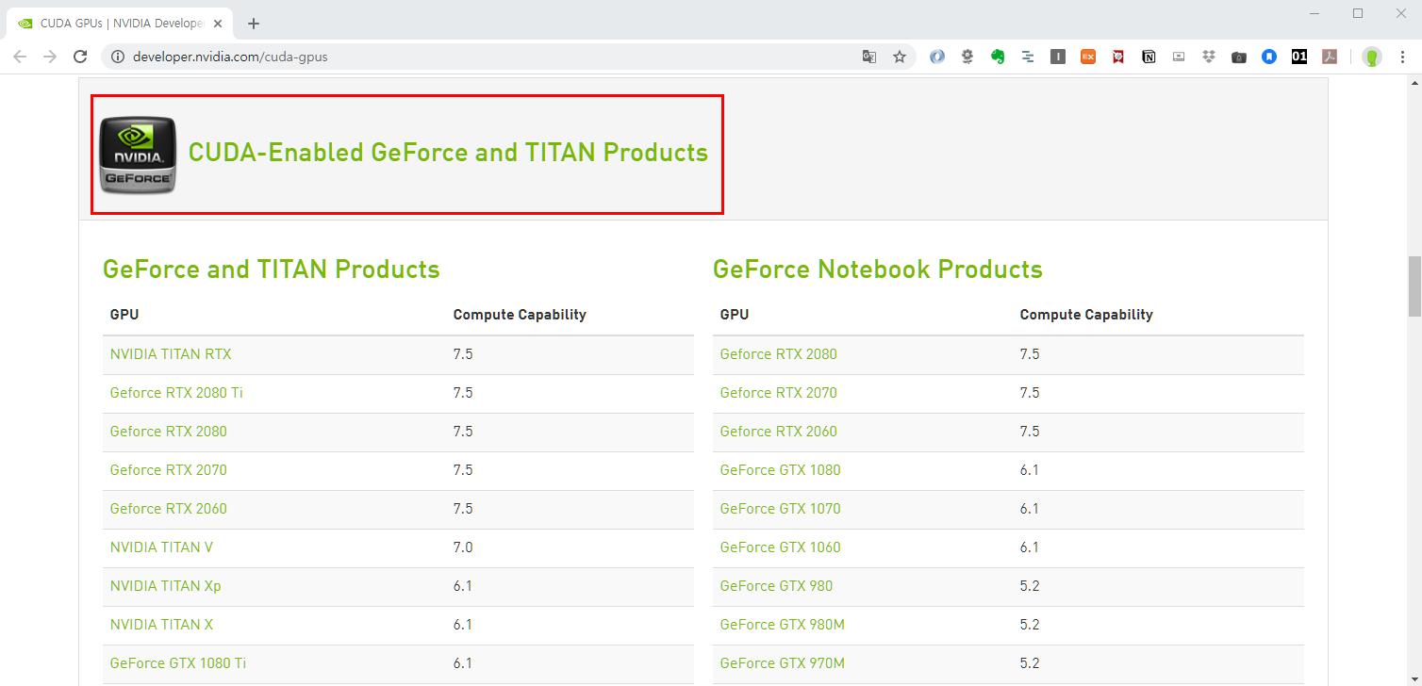The height and width of the screenshot is (686, 1422).
Task: Focus the address bar URL field
Action: (x=490, y=57)
